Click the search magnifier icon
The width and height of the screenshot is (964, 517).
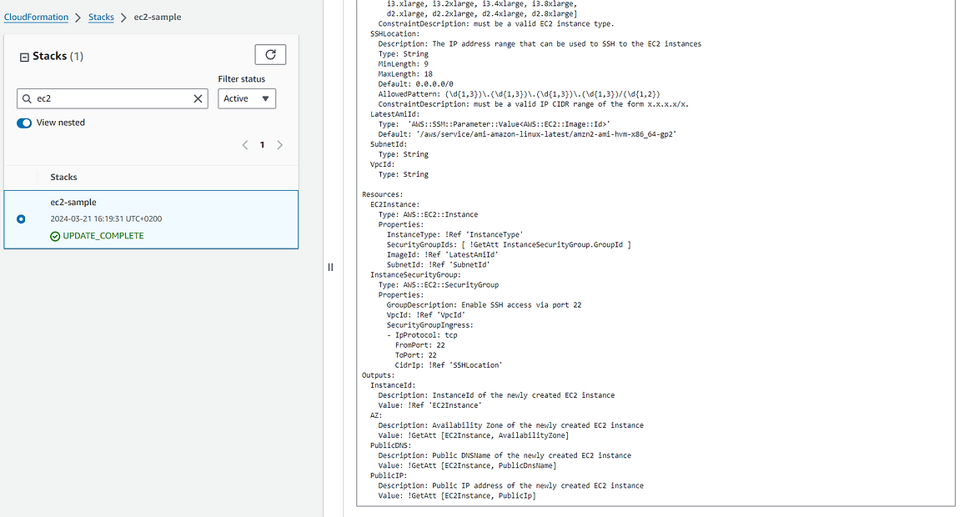(27, 98)
